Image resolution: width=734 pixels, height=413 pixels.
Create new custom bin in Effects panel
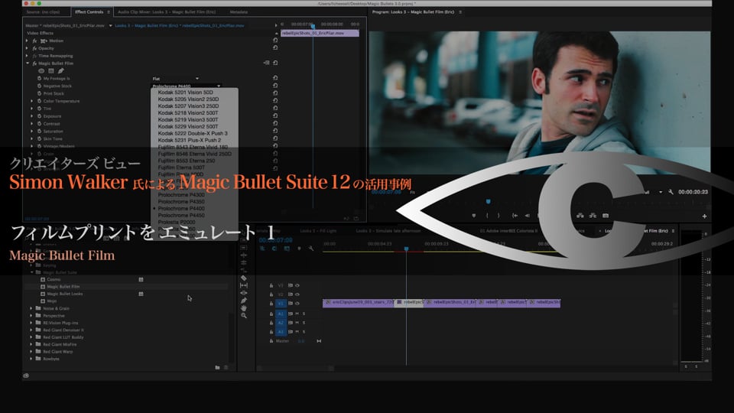[217, 368]
